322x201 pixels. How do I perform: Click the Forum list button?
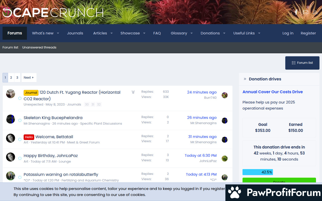pyautogui.click(x=302, y=63)
